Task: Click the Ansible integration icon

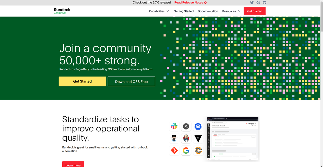Action: [186, 126]
